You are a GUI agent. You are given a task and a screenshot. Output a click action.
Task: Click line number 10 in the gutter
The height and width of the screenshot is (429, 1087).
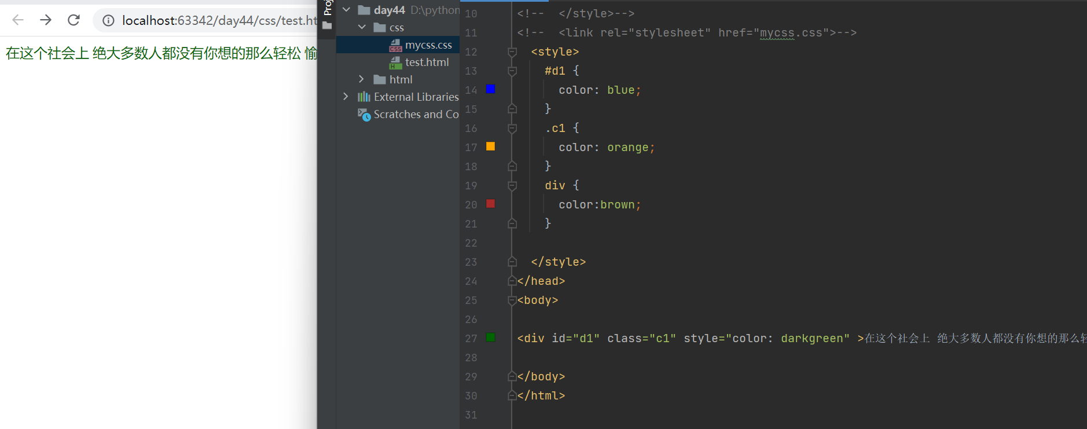(471, 14)
